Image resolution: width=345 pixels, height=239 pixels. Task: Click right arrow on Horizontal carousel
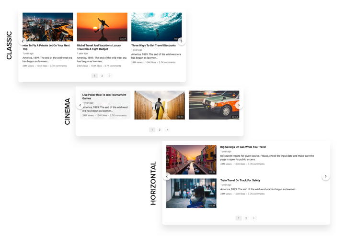pos(325,176)
